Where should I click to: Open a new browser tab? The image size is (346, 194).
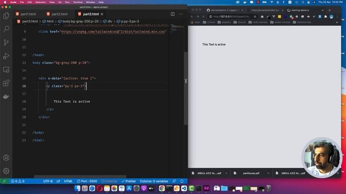pyautogui.click(x=329, y=10)
